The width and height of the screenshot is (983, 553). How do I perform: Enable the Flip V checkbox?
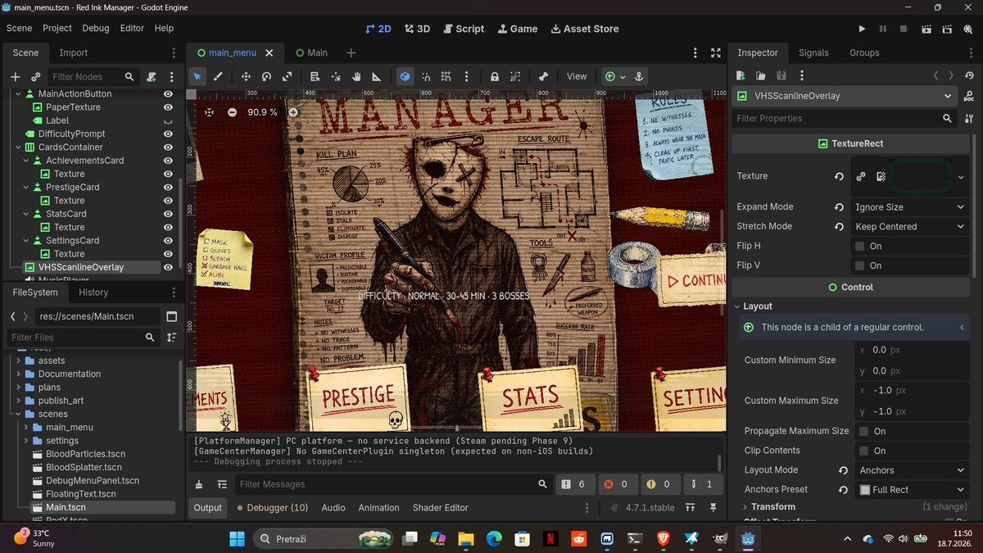click(859, 265)
